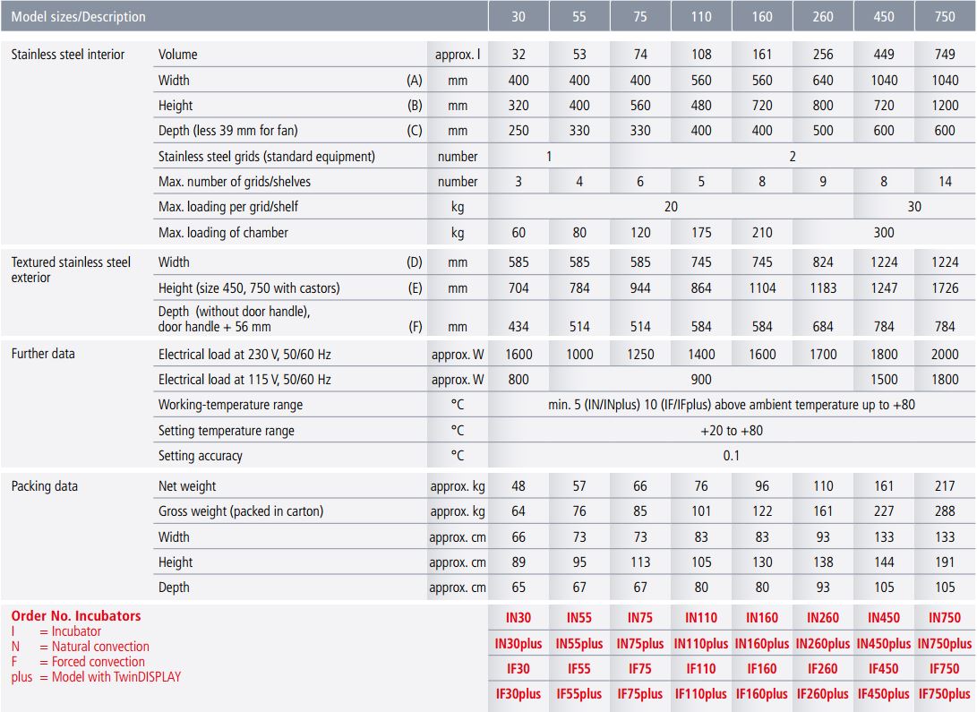Screen dimensions: 977x712
Task: Click the volume value 749
Action: tap(945, 55)
